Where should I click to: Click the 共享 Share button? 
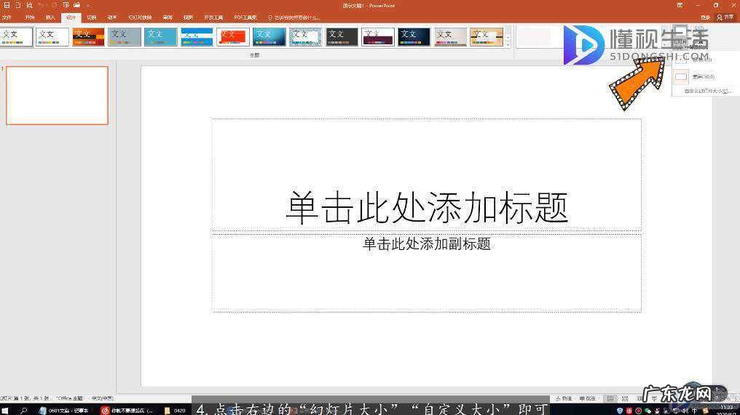click(725, 17)
